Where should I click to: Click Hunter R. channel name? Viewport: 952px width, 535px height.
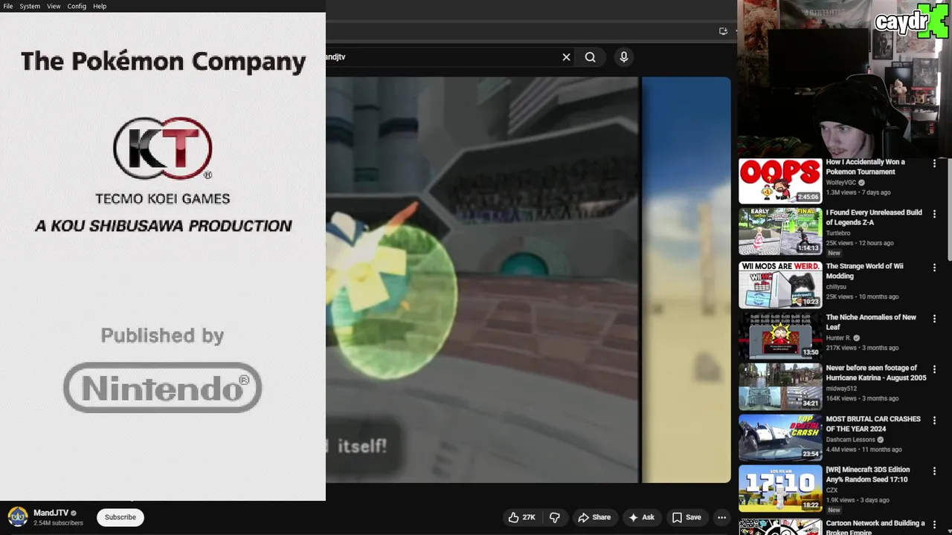pyautogui.click(x=838, y=338)
